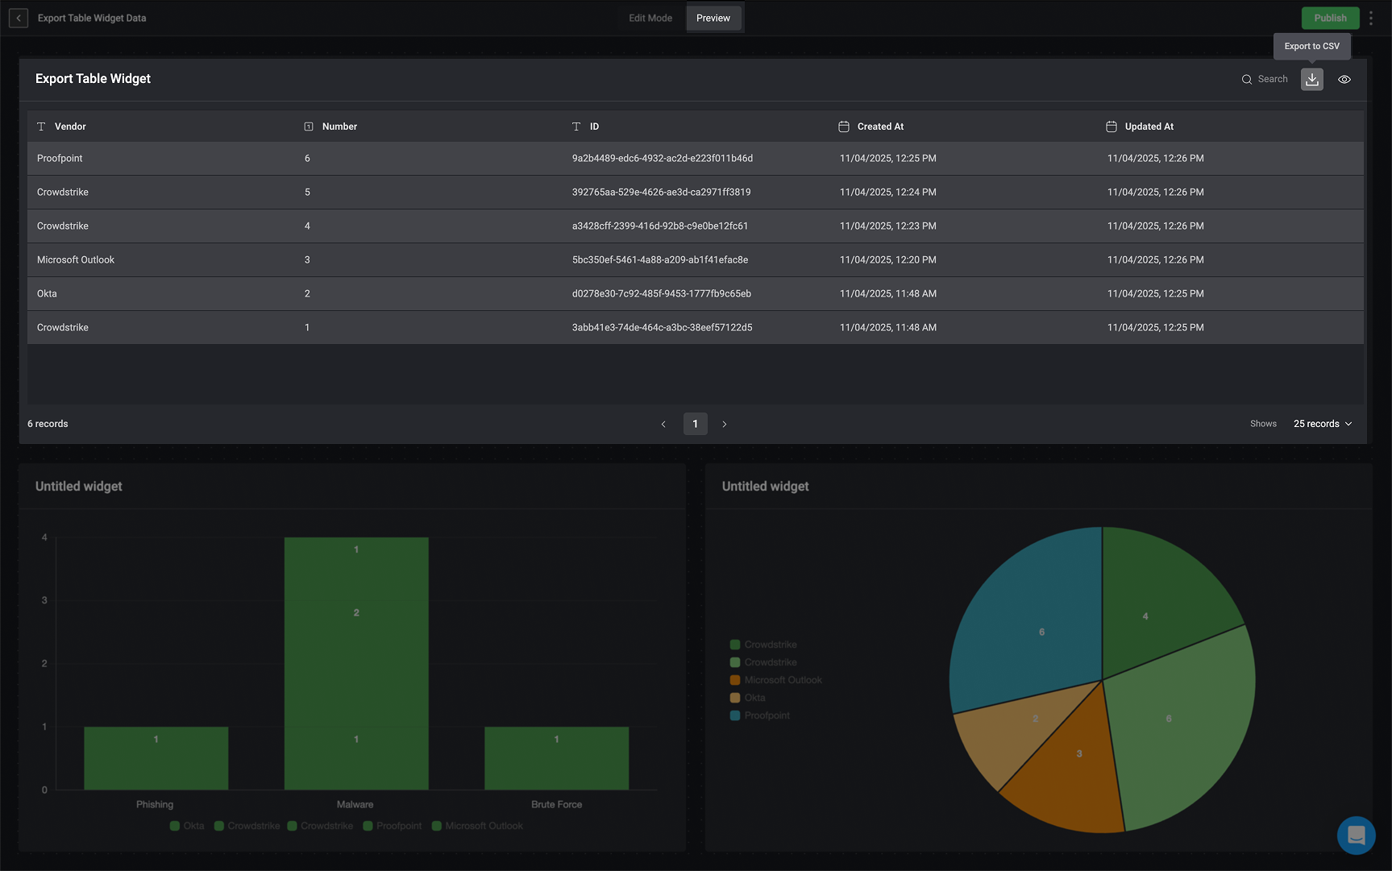1392x871 pixels.
Task: Open the chat support bubble icon
Action: 1356,836
